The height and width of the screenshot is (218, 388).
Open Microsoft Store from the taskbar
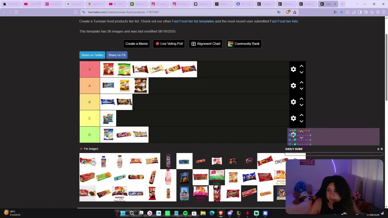(194, 213)
